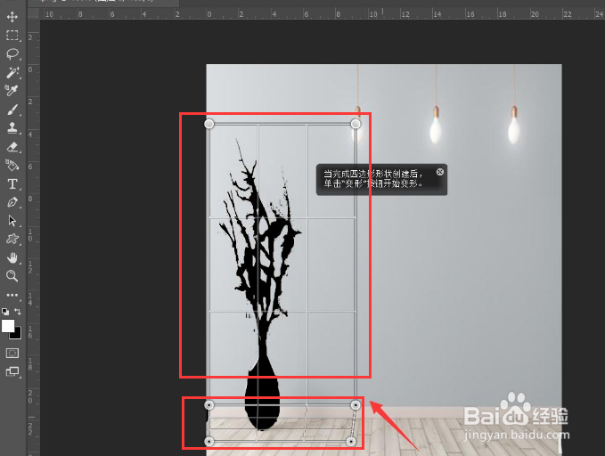This screenshot has width=605, height=456.
Task: Select the Rectangular Marquee tool
Action: tap(12, 36)
